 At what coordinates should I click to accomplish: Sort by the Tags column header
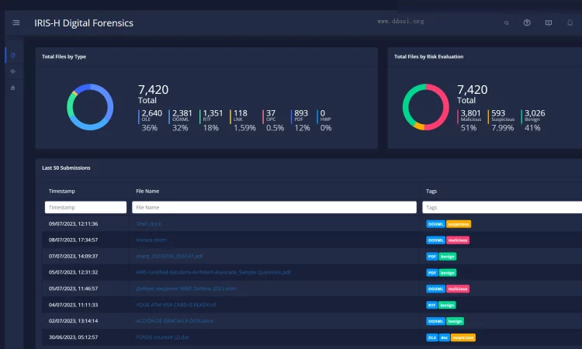click(x=431, y=191)
